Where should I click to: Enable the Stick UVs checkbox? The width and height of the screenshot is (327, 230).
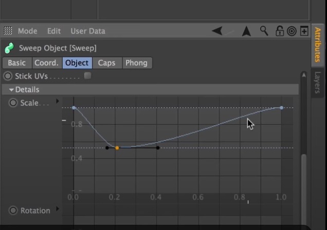tap(88, 76)
